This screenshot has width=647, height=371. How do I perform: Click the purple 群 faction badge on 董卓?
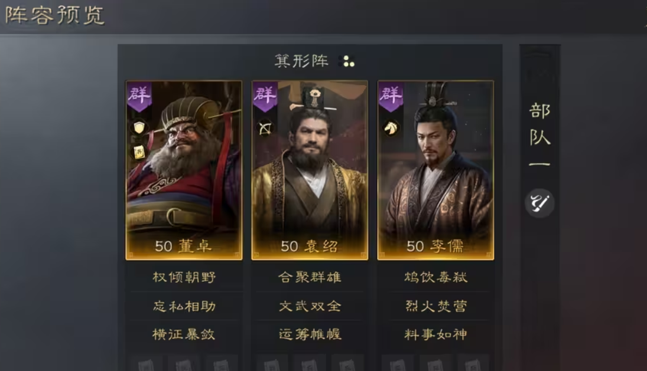pos(139,96)
